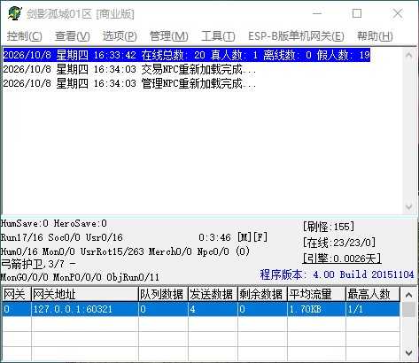The width and height of the screenshot is (419, 363).
Task: Click the log scrollbar up arrow
Action: (409, 55)
